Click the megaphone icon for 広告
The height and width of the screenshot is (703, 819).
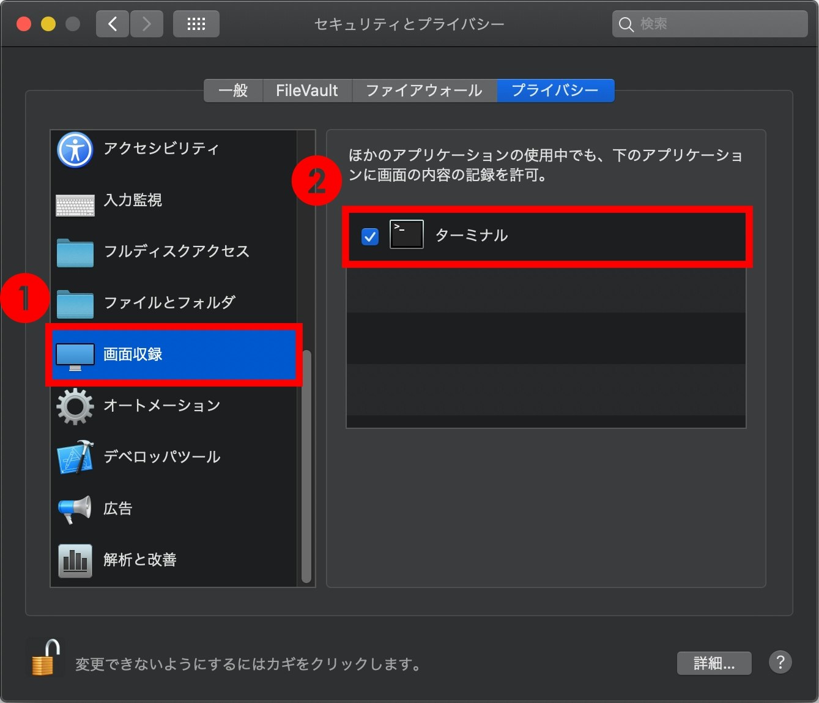tap(75, 509)
